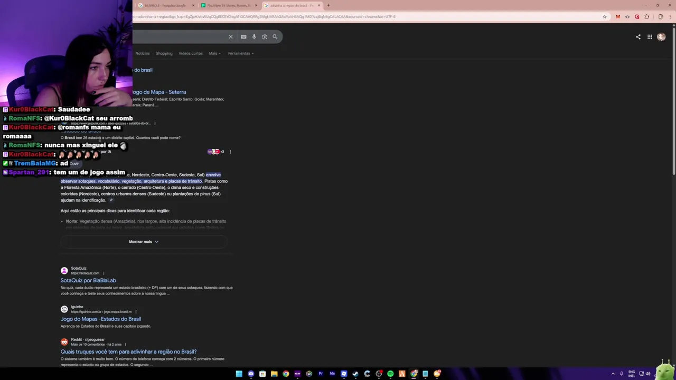
Task: Open the on-screen keyboard input tool
Action: [x=243, y=36]
